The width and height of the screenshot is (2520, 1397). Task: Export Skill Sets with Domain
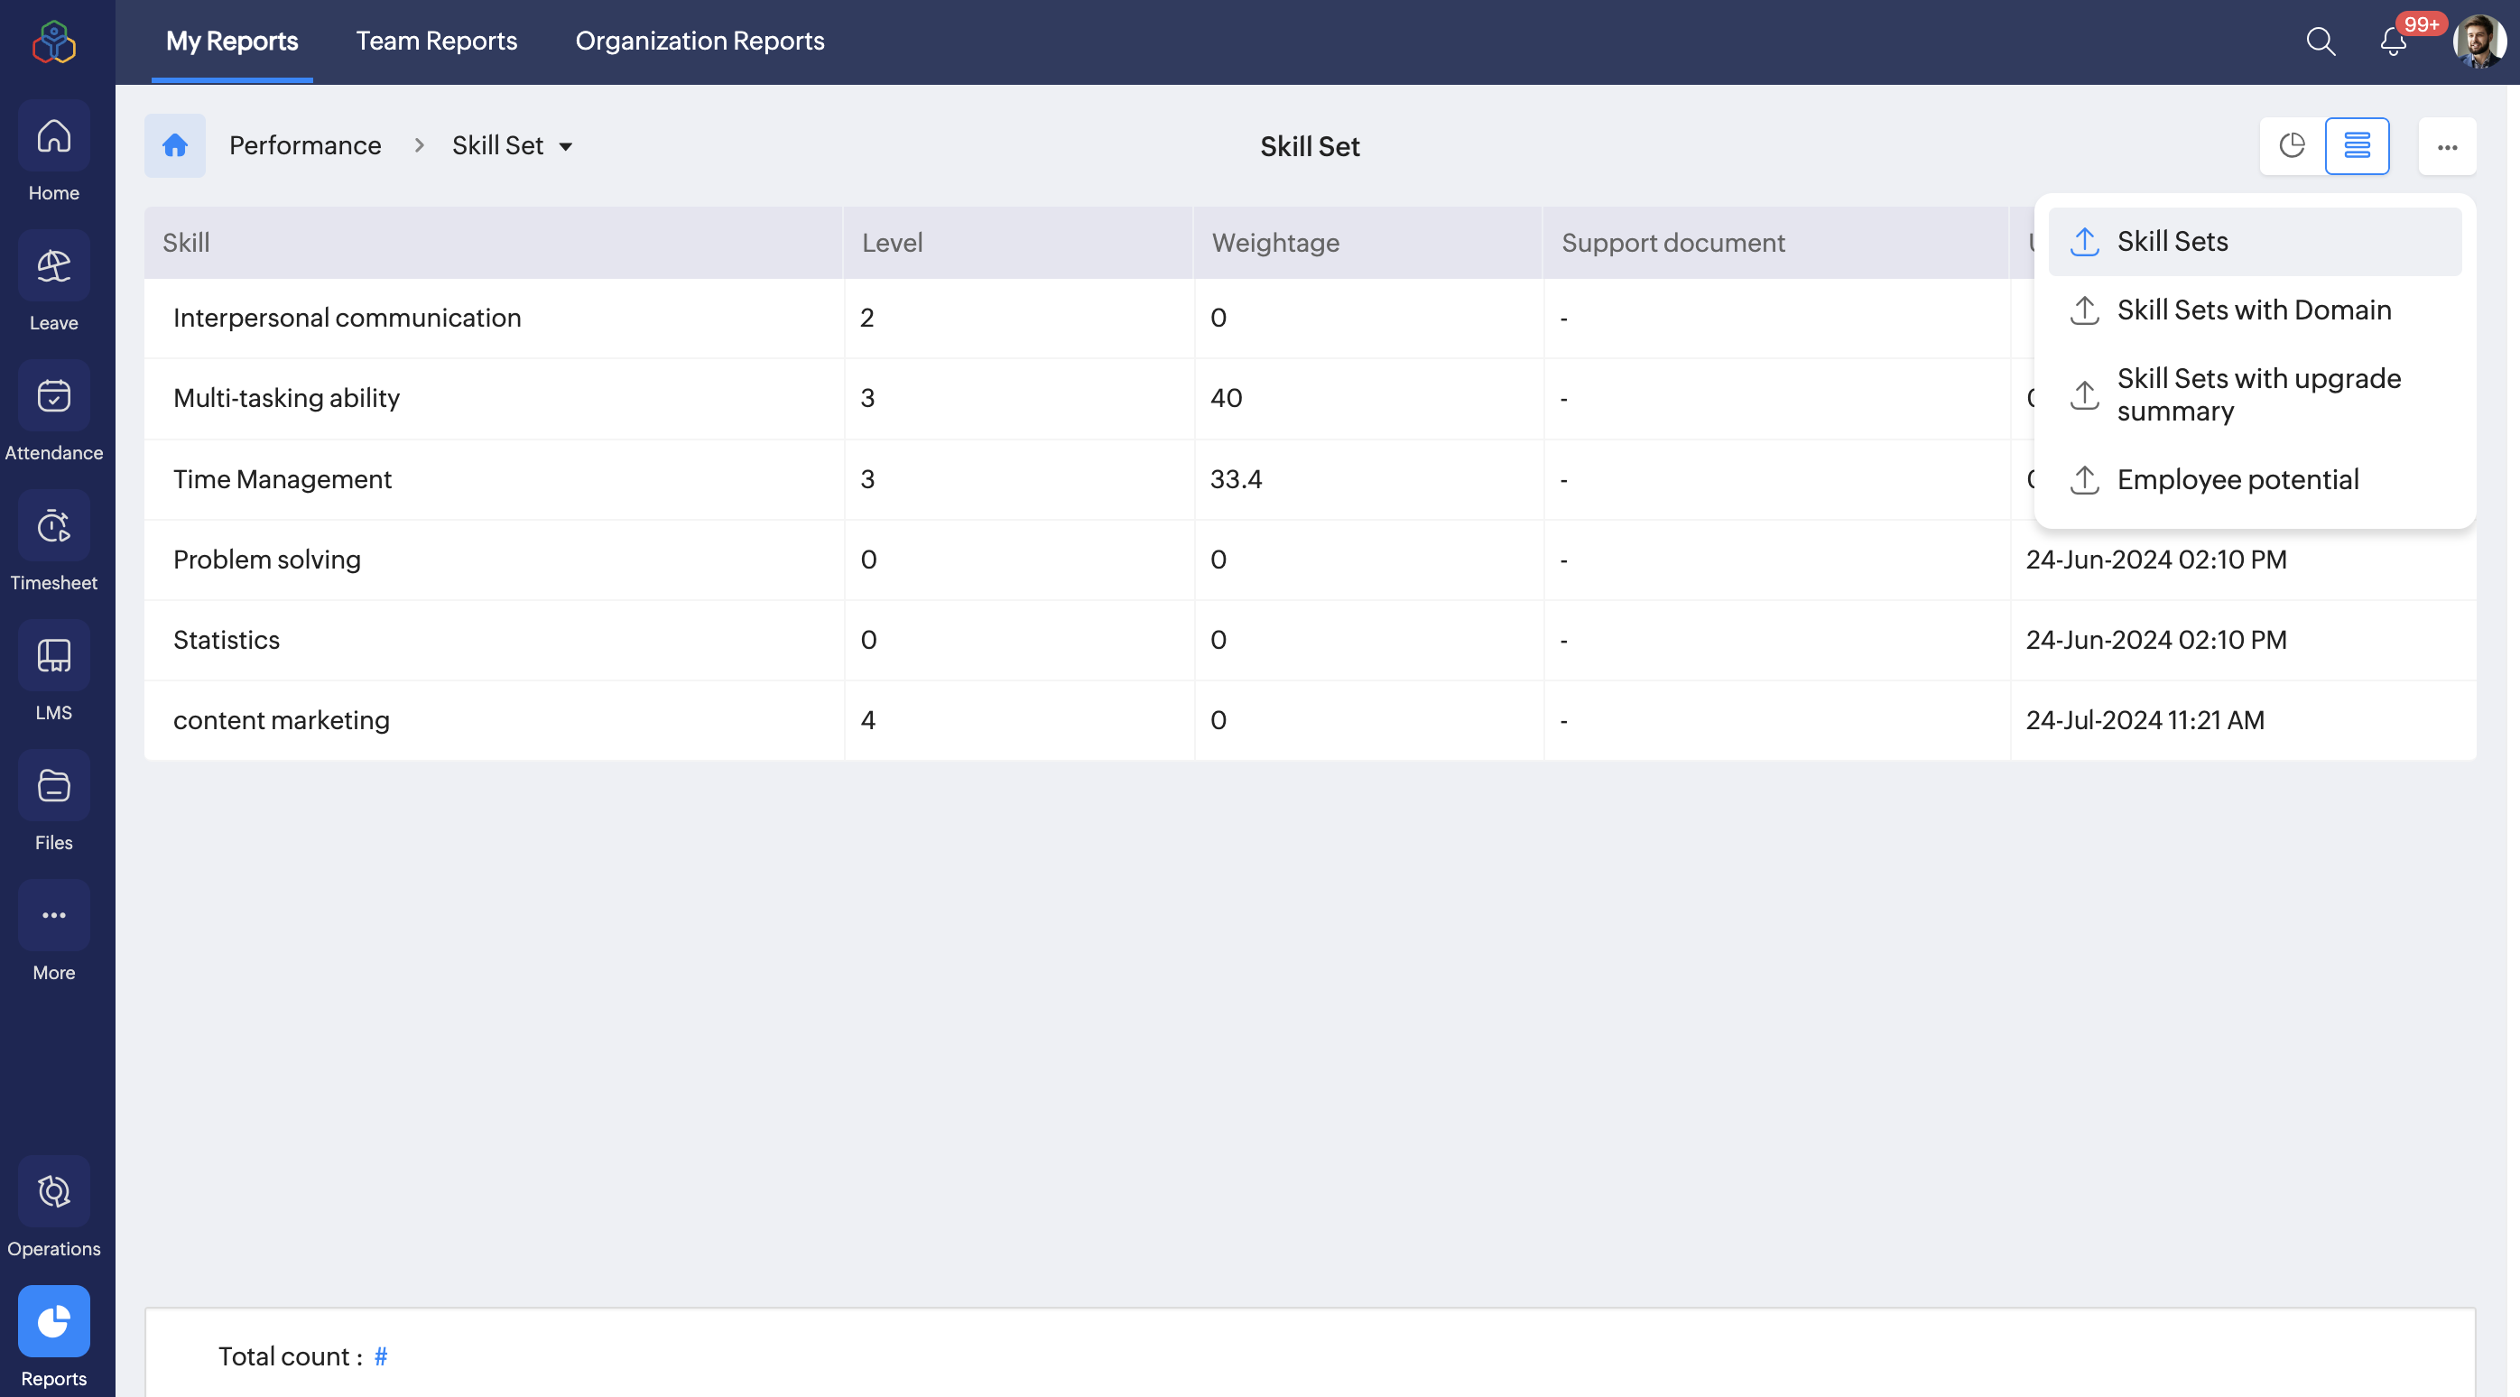click(2253, 310)
